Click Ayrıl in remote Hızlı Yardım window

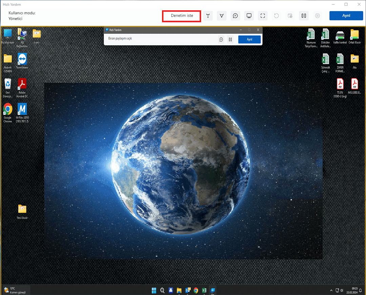249,39
